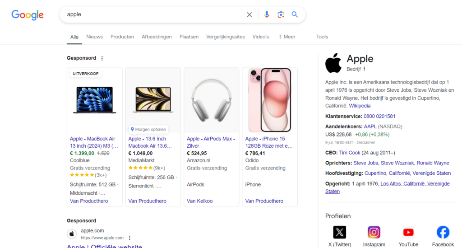Click the € 1.399,00 sale price
Viewport: 462px width, 248px height.
coord(82,153)
